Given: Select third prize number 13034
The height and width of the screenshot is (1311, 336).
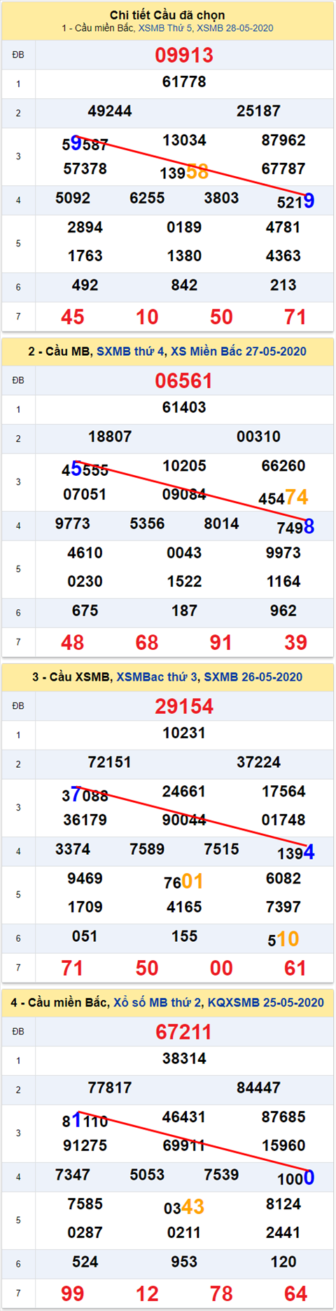Looking at the screenshot, I should (x=184, y=140).
